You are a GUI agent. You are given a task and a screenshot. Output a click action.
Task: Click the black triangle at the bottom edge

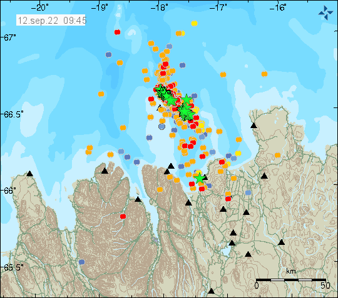(212, 291)
